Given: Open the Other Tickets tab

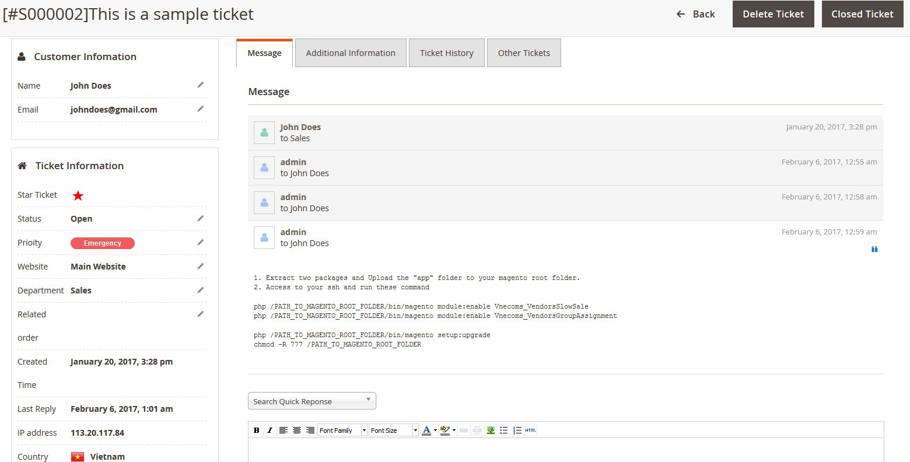Looking at the screenshot, I should click(524, 53).
